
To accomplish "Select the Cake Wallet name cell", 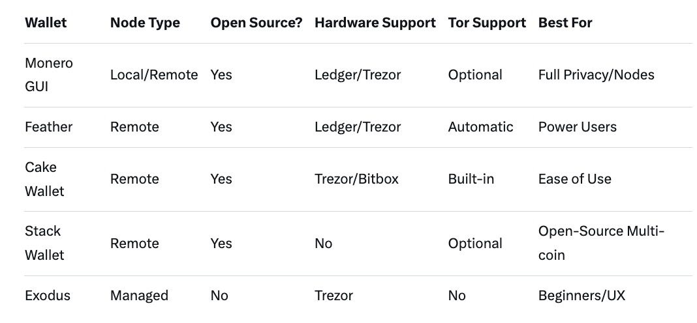I will (x=46, y=179).
